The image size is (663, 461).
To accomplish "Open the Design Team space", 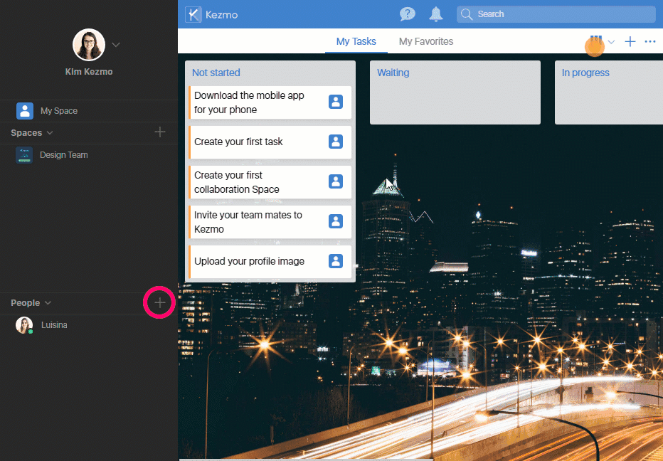I will (x=63, y=155).
